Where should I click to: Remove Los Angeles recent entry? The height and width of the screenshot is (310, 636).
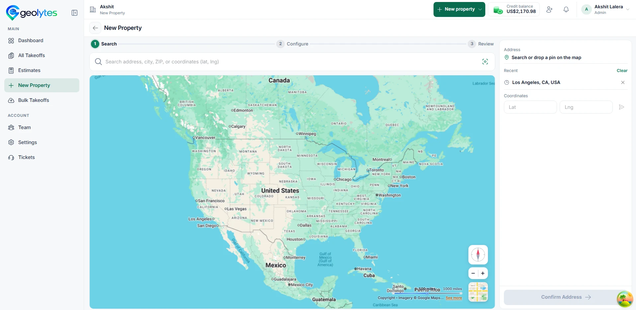click(623, 83)
